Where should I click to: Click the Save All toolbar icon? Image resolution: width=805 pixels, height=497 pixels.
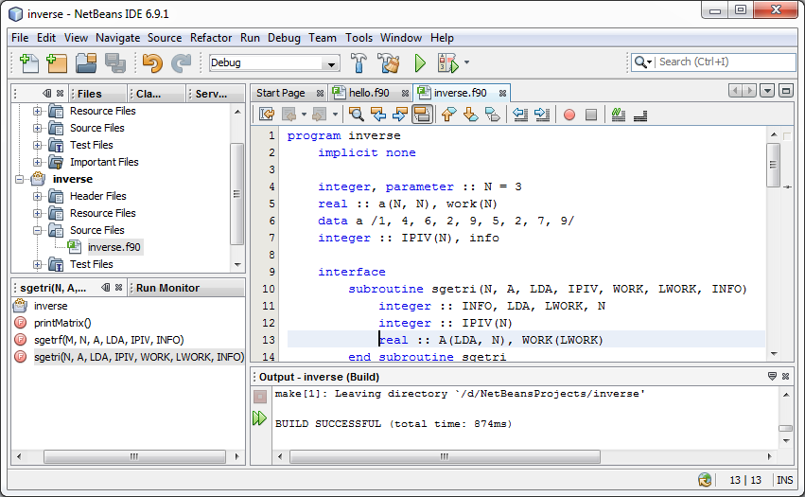(115, 62)
